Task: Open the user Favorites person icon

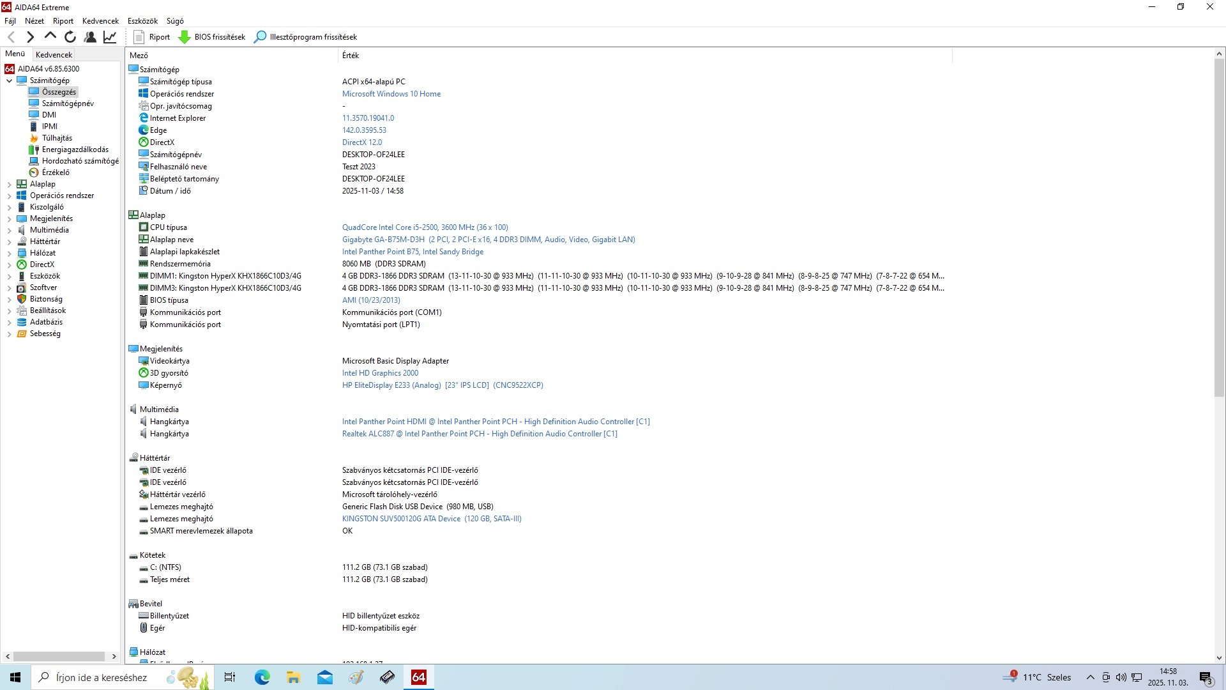Action: pos(90,37)
